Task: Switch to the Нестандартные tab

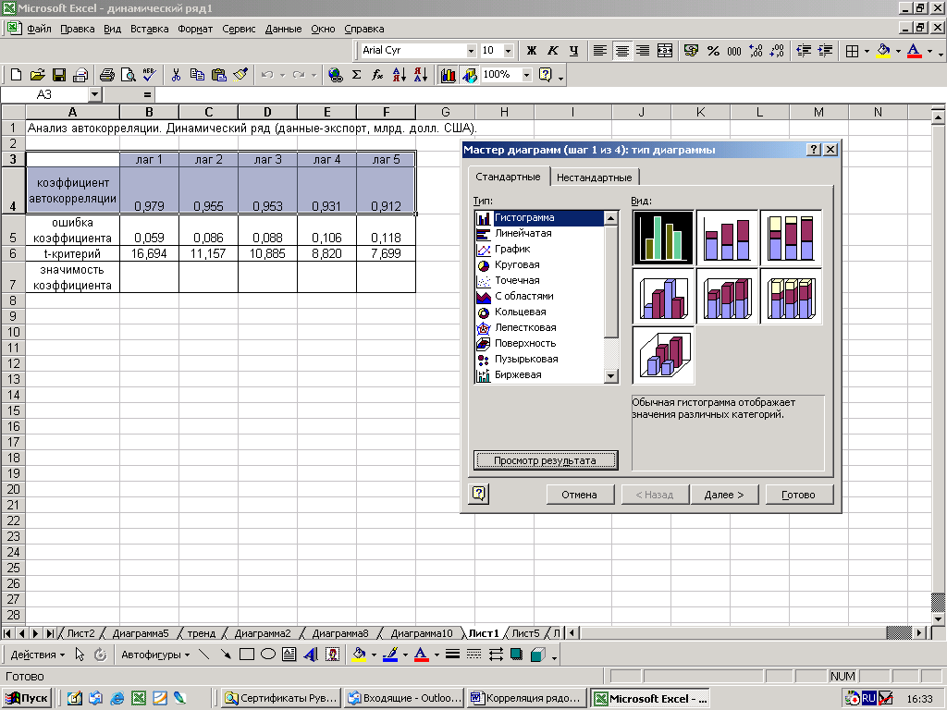Action: click(x=595, y=177)
